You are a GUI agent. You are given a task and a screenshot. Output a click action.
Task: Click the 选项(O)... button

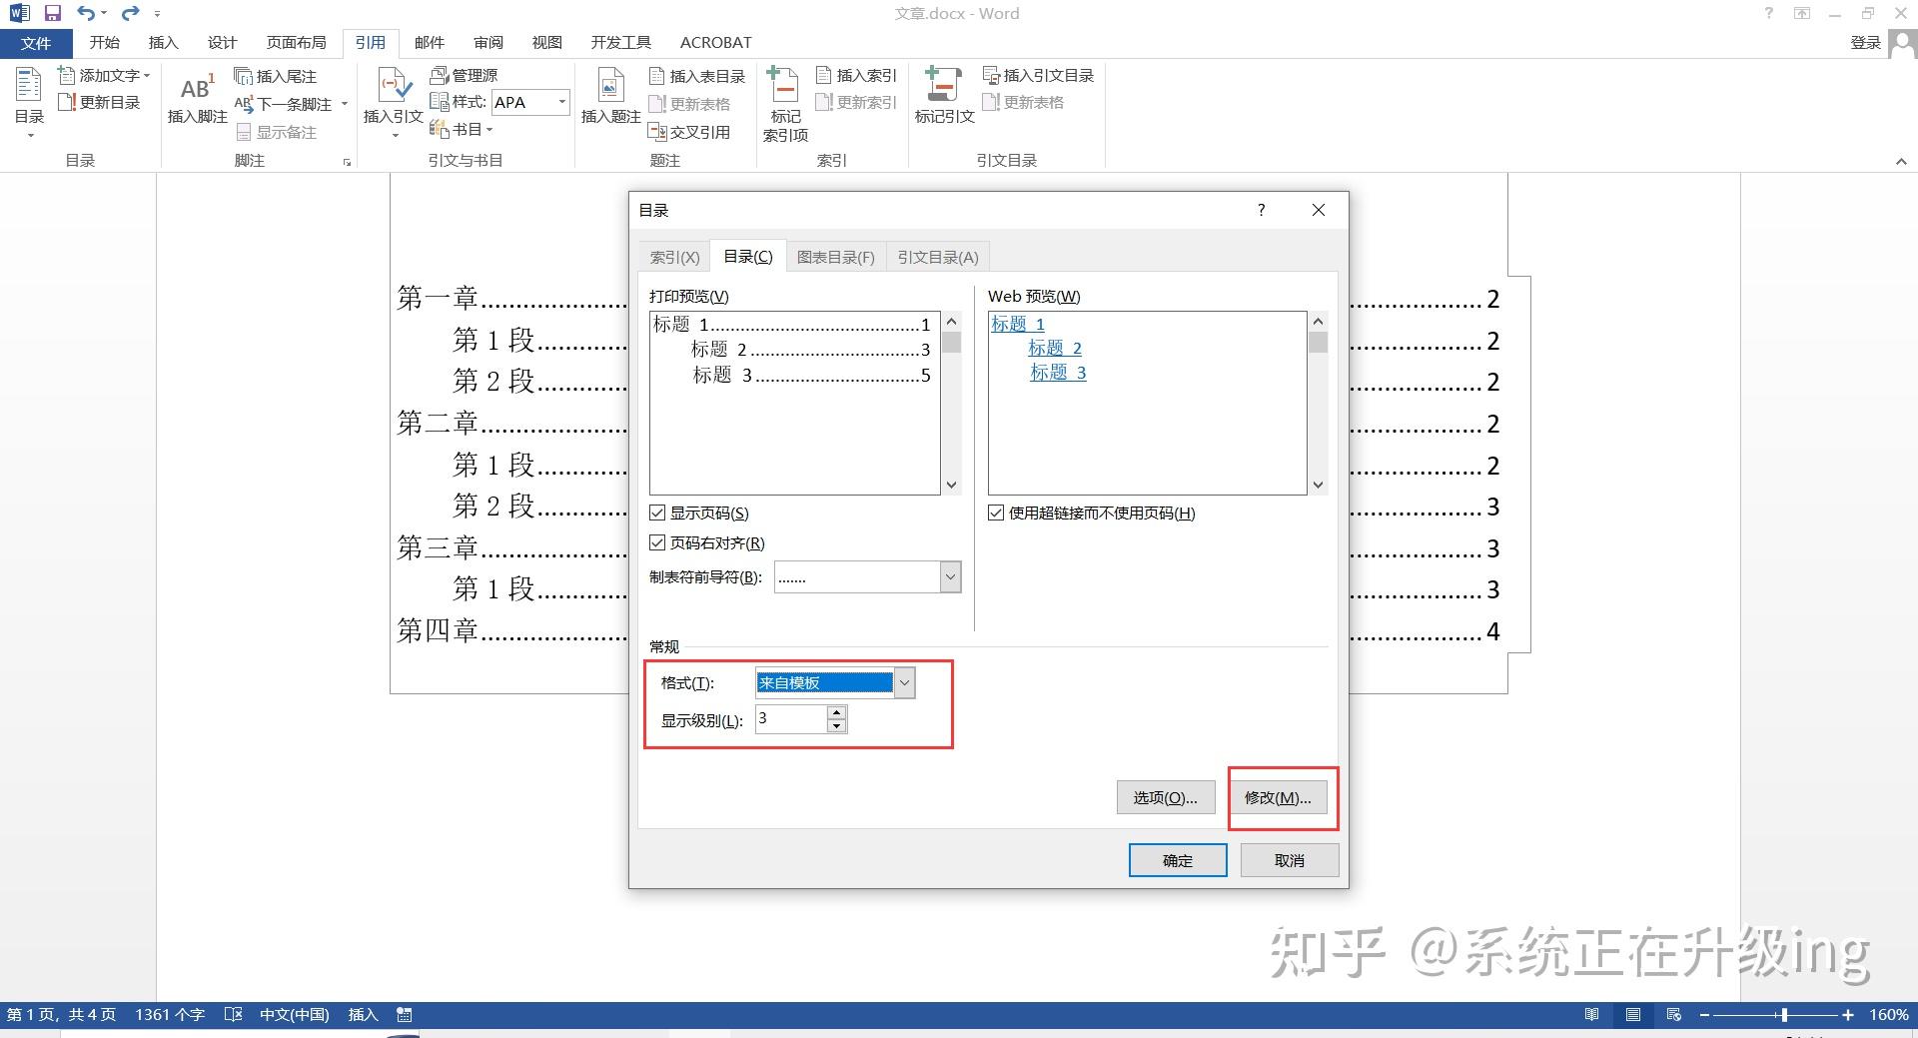1166,798
